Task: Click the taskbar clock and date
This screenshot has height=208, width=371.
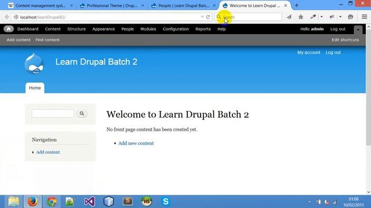Action: click(x=354, y=202)
